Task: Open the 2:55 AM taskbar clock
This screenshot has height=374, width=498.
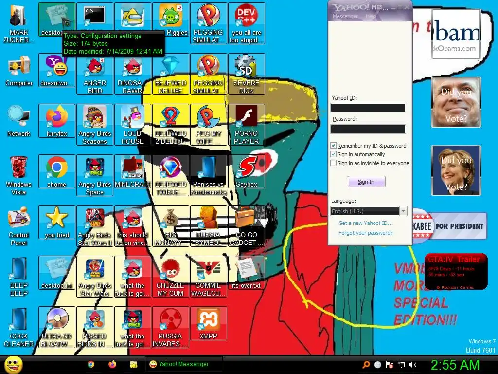Action: (x=455, y=365)
